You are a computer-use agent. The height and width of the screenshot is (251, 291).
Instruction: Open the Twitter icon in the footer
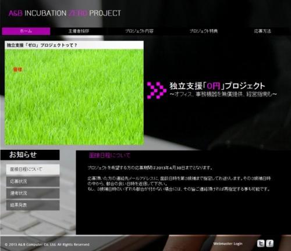[x=261, y=243]
